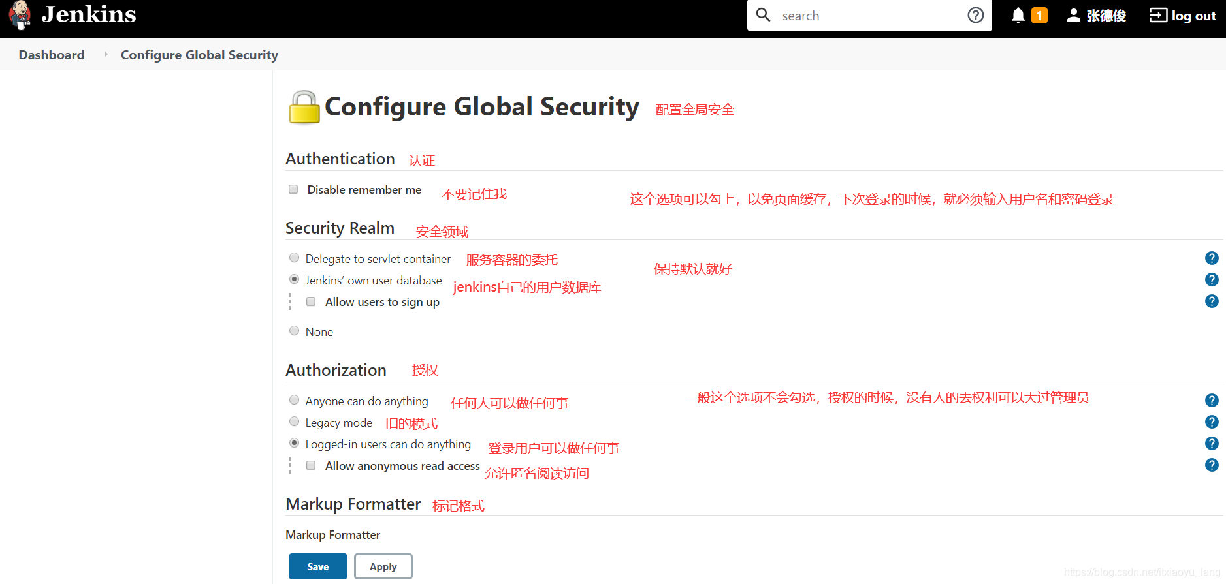Click the Configure Global Security page title
The height and width of the screenshot is (584, 1226).
click(x=482, y=108)
